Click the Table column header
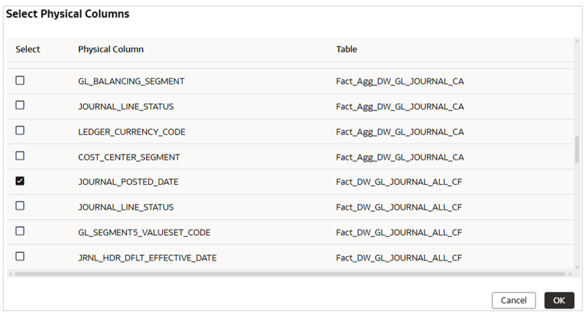The height and width of the screenshot is (314, 584). pos(346,49)
